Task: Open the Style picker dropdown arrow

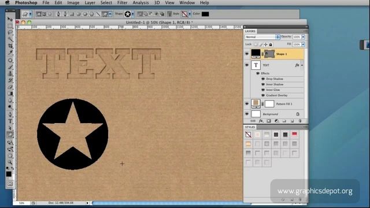Action: (x=190, y=14)
